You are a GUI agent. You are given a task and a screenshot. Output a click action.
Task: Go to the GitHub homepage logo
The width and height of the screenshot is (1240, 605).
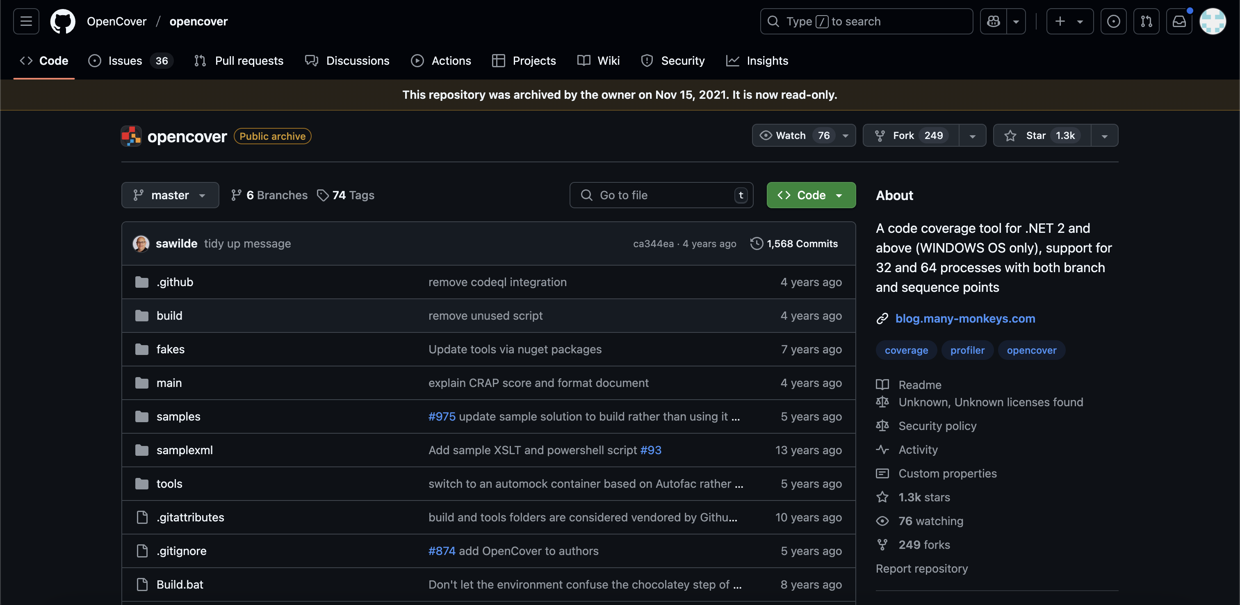pos(63,21)
